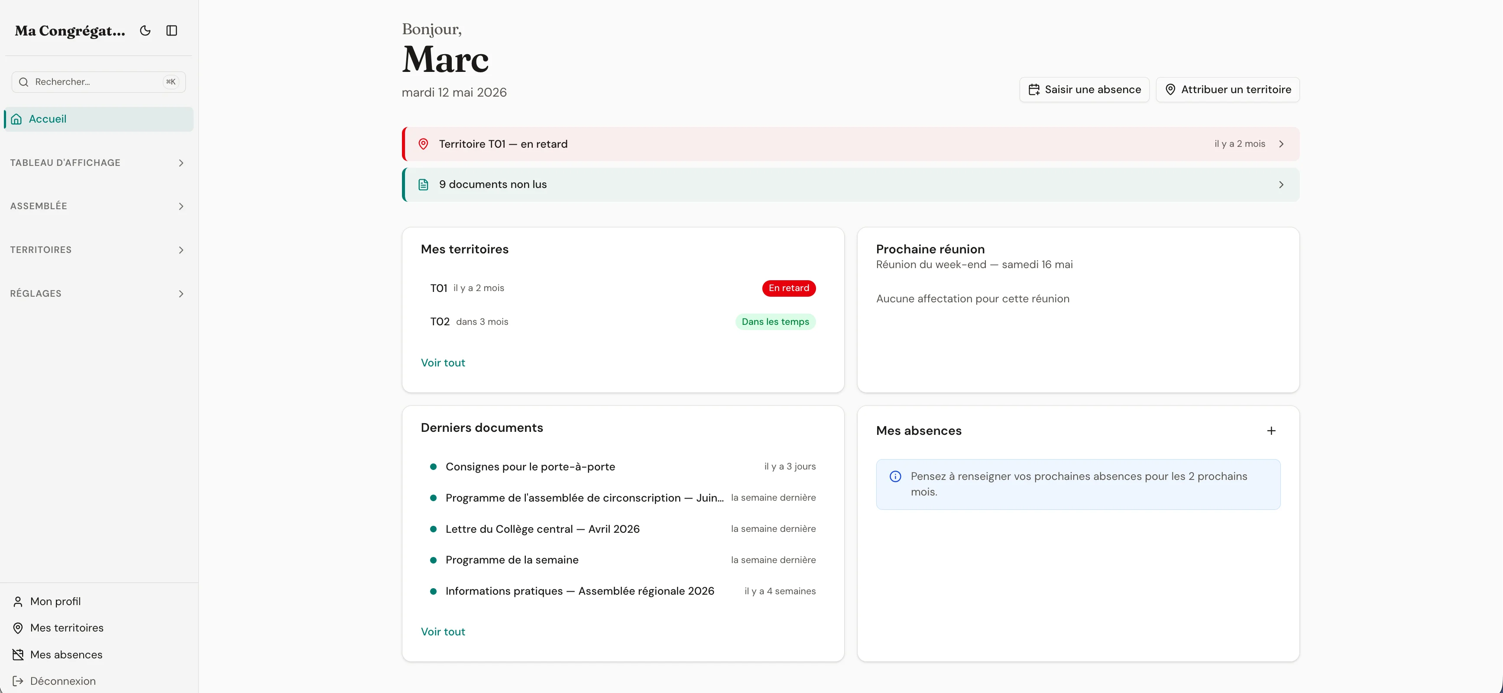Expand the Réglages section chevron
This screenshot has width=1503, height=693.
click(181, 293)
